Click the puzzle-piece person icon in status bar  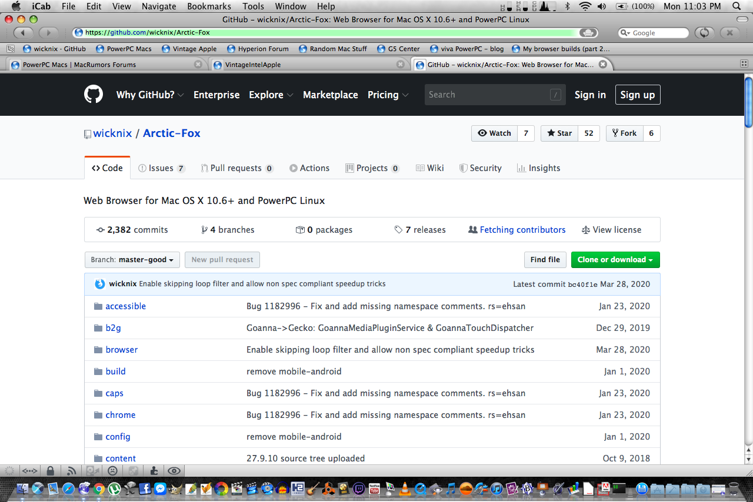(154, 470)
